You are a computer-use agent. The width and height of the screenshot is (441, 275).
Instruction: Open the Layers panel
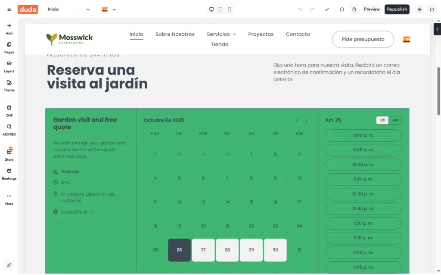tap(9, 67)
